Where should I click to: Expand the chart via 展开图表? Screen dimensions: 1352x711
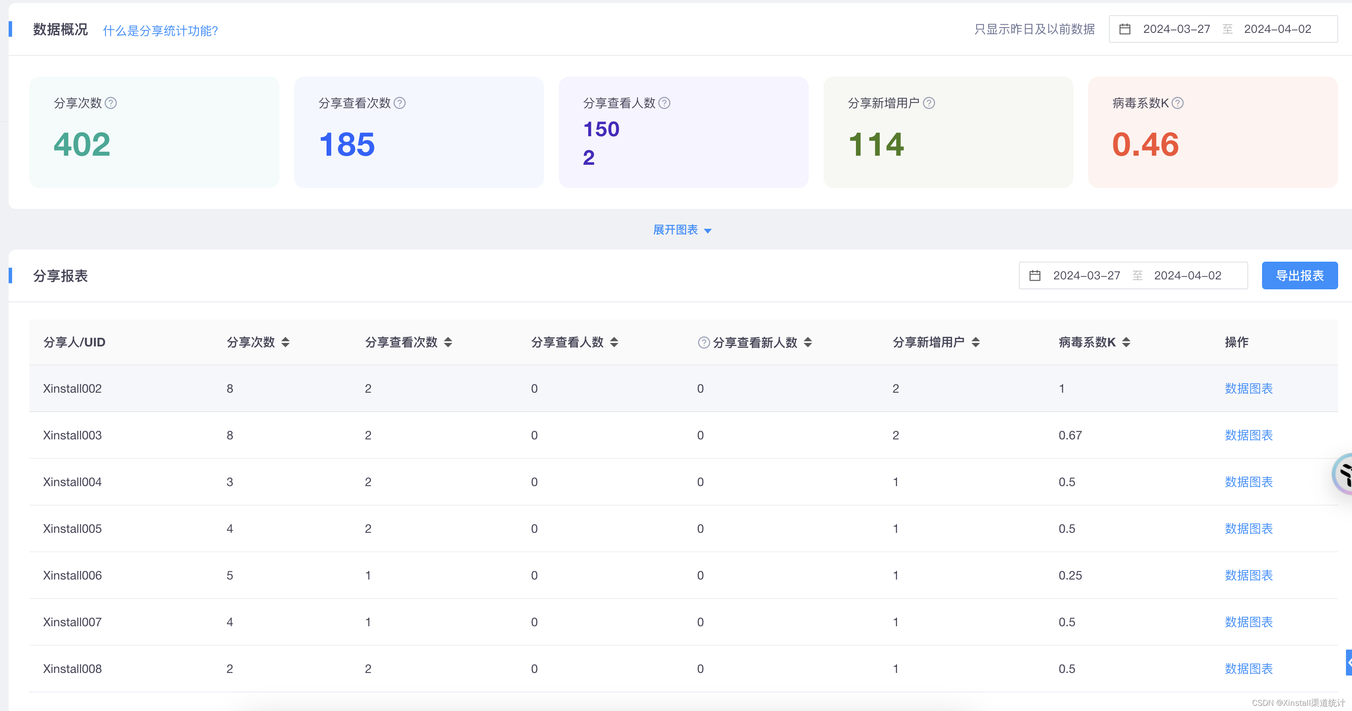tap(682, 230)
